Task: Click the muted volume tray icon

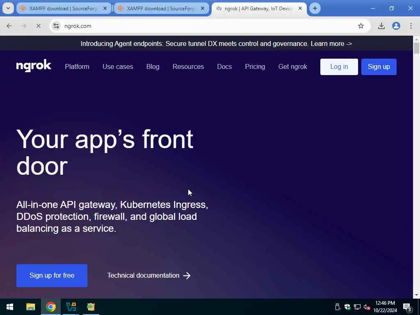Action: coord(367,307)
